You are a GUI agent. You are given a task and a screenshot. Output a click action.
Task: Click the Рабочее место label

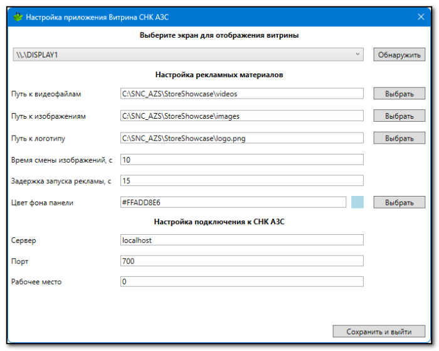tap(36, 282)
